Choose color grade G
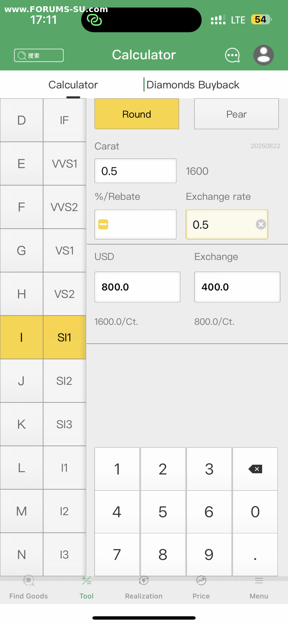Screen dimensions: 288x625 (x=21, y=250)
